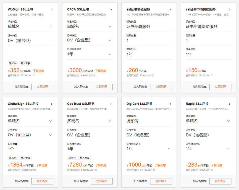The height and width of the screenshot is (190, 239).
Task: Click the ¥3000.00 price in CFCA card
Action: (x=76, y=70)
